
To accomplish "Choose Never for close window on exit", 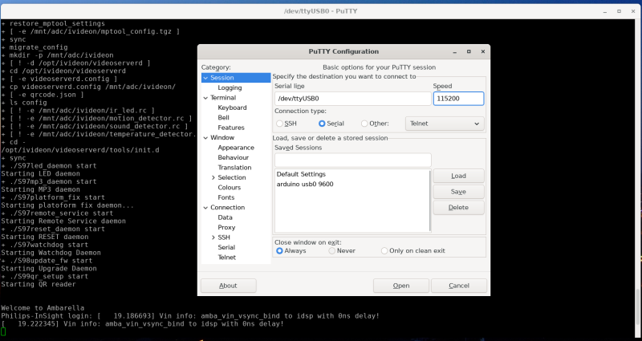I will [x=332, y=251].
